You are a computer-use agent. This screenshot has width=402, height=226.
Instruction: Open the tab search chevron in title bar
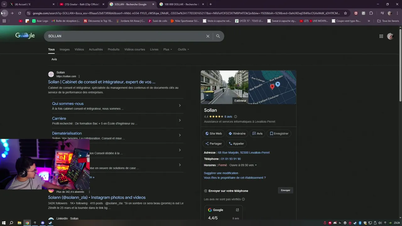(4, 4)
